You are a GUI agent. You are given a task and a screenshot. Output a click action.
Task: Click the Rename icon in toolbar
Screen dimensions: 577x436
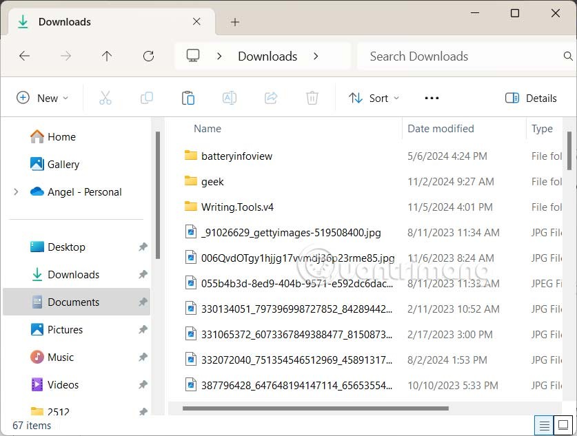click(x=230, y=98)
